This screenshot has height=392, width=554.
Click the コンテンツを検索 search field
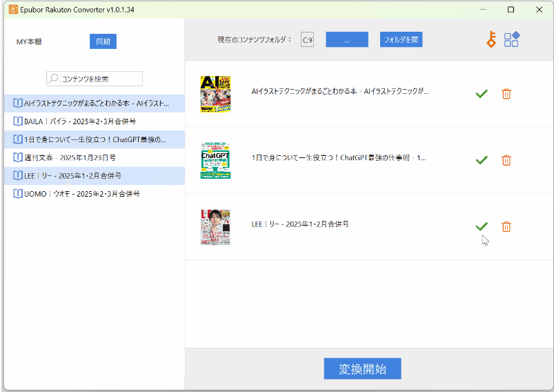[95, 79]
